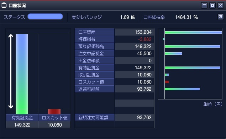Click the tall green-blue 有効証拠金 bar
Viewport: 226px width, 139px height.
(22, 74)
